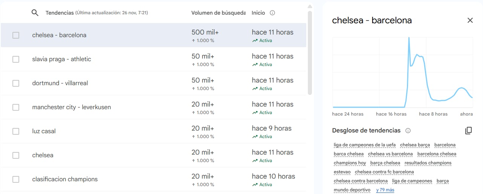Viewport: 483px width, 194px height.
Task: Click the Activa trend icon for luz casal
Action: 255,137
